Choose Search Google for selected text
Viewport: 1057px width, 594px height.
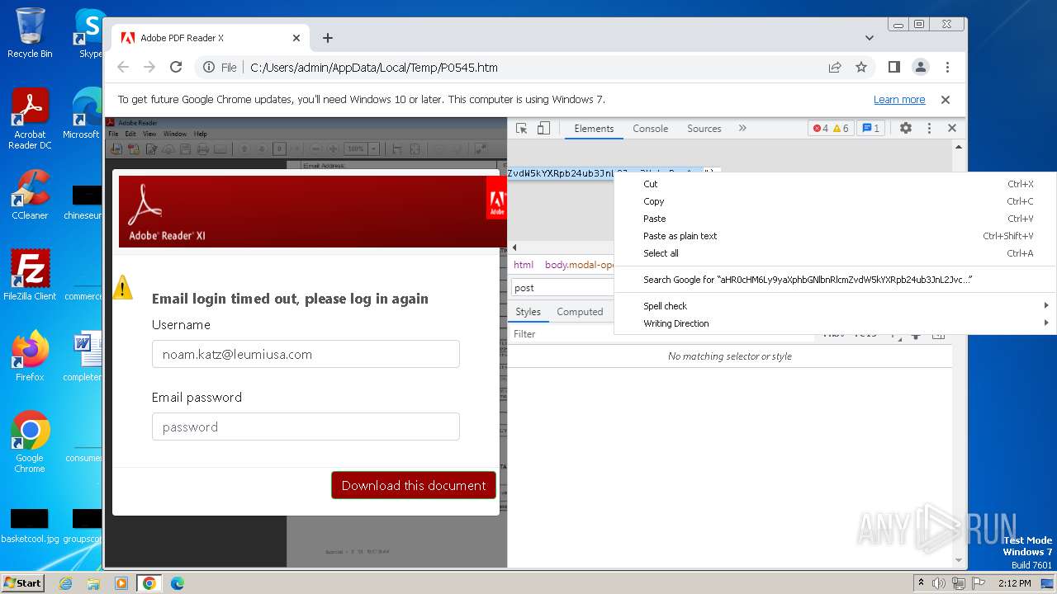pos(835,280)
